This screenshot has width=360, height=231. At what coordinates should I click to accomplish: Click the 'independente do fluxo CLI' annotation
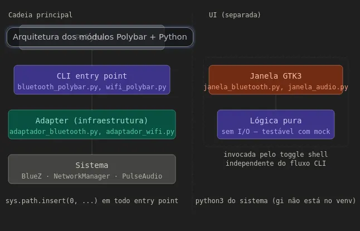point(276,163)
